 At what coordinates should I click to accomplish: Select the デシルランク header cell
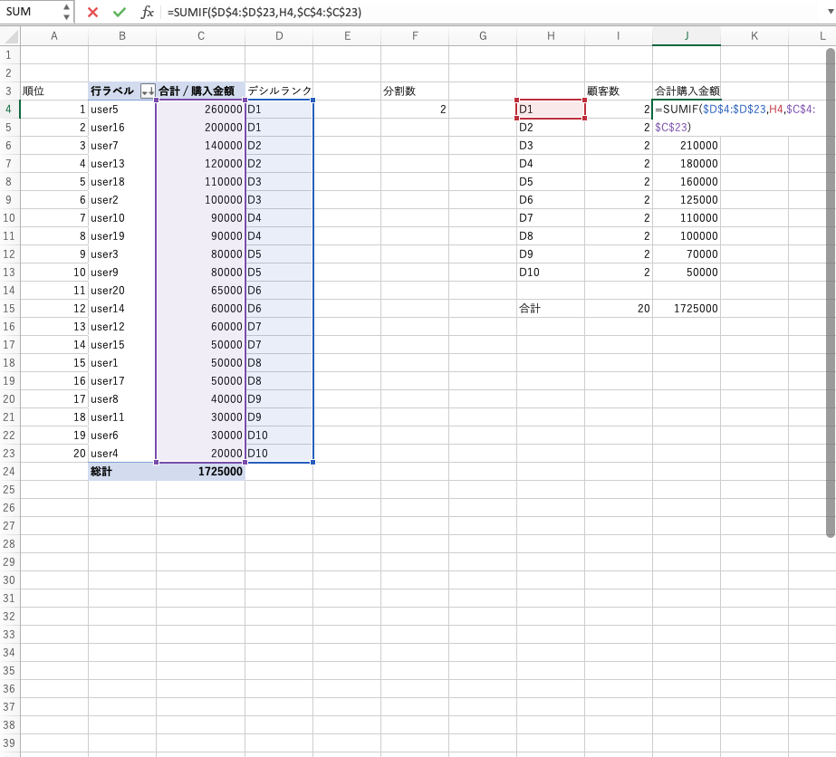point(279,91)
